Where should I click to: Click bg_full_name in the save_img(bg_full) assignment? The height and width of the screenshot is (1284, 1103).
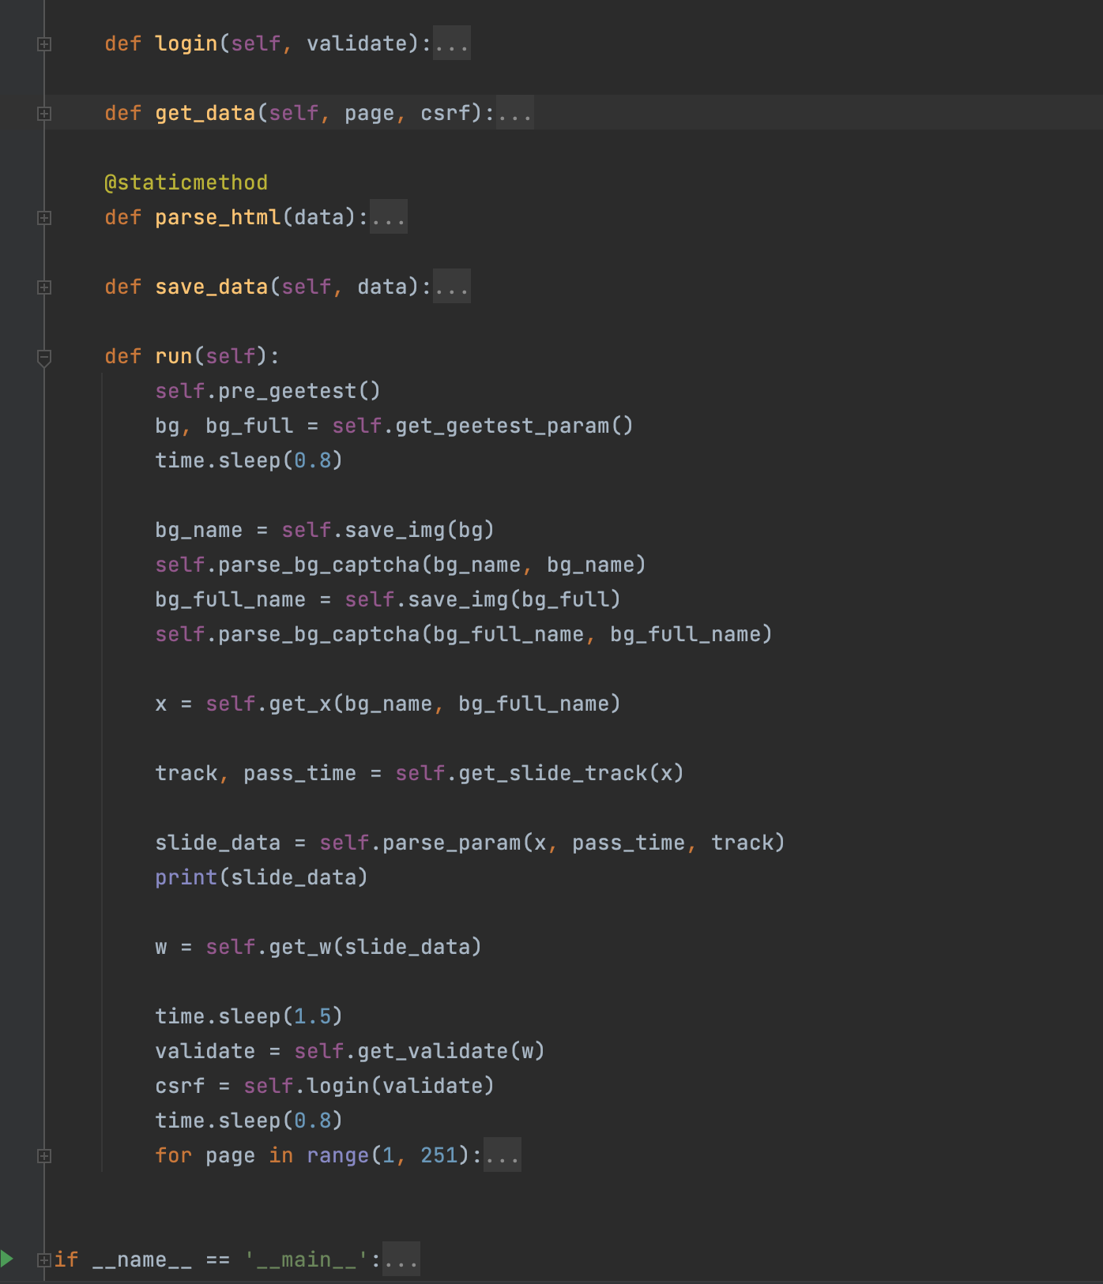click(x=231, y=599)
